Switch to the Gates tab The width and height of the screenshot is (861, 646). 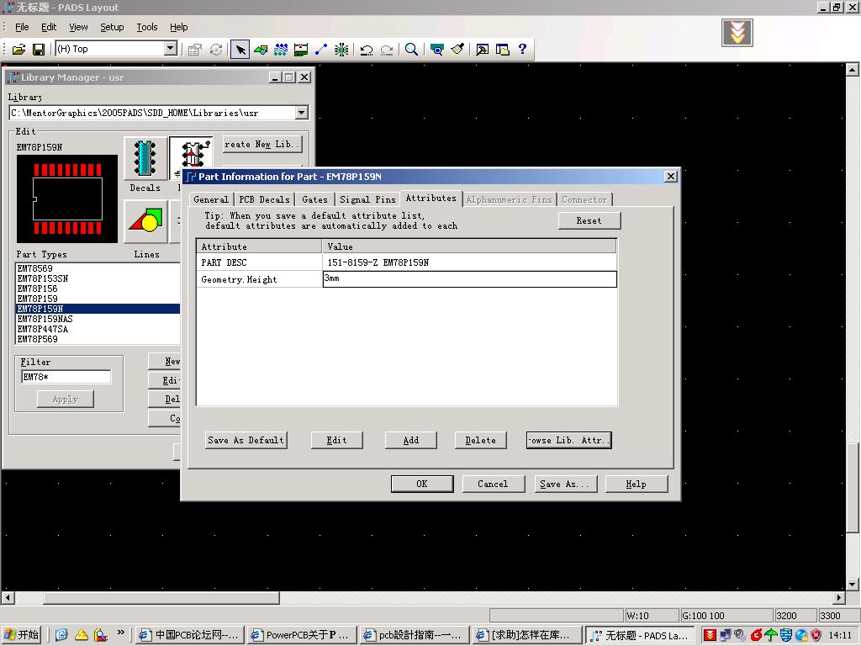pyautogui.click(x=314, y=200)
